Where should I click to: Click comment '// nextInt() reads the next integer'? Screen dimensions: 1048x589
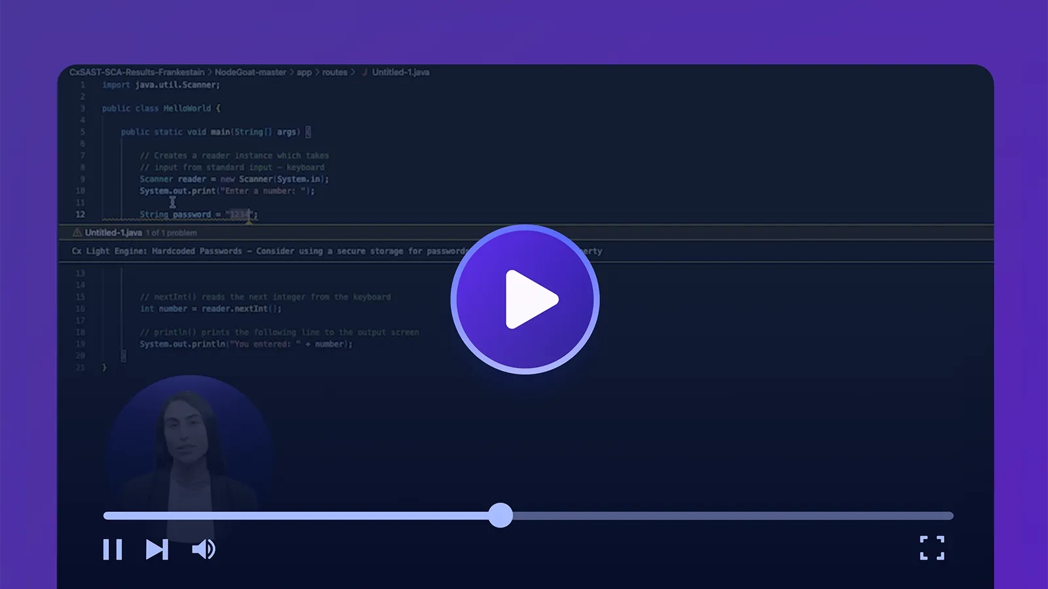(x=265, y=296)
